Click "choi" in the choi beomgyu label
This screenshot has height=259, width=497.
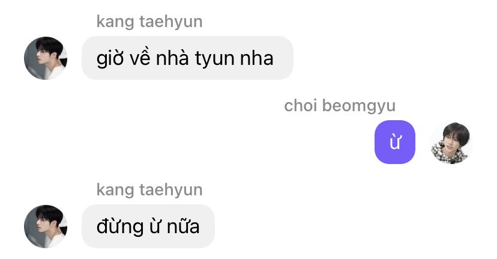(x=301, y=105)
